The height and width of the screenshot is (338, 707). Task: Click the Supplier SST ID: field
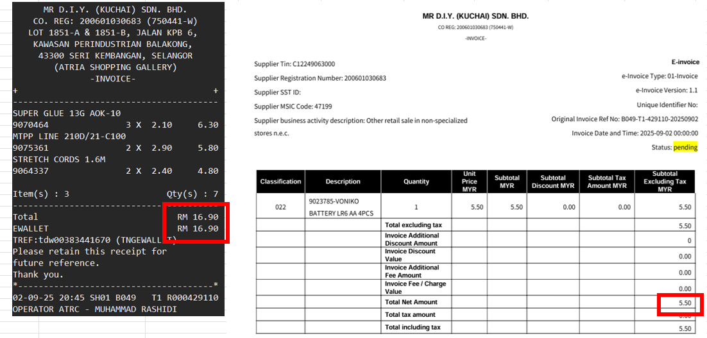pos(277,92)
